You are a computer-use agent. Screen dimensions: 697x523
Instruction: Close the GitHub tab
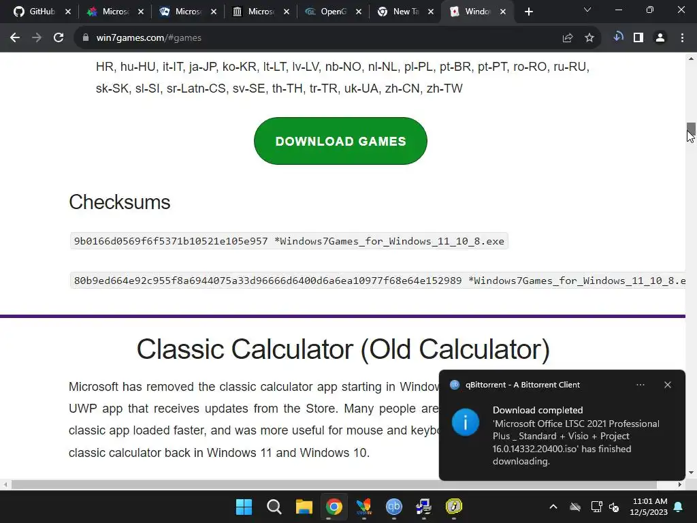coord(68,12)
